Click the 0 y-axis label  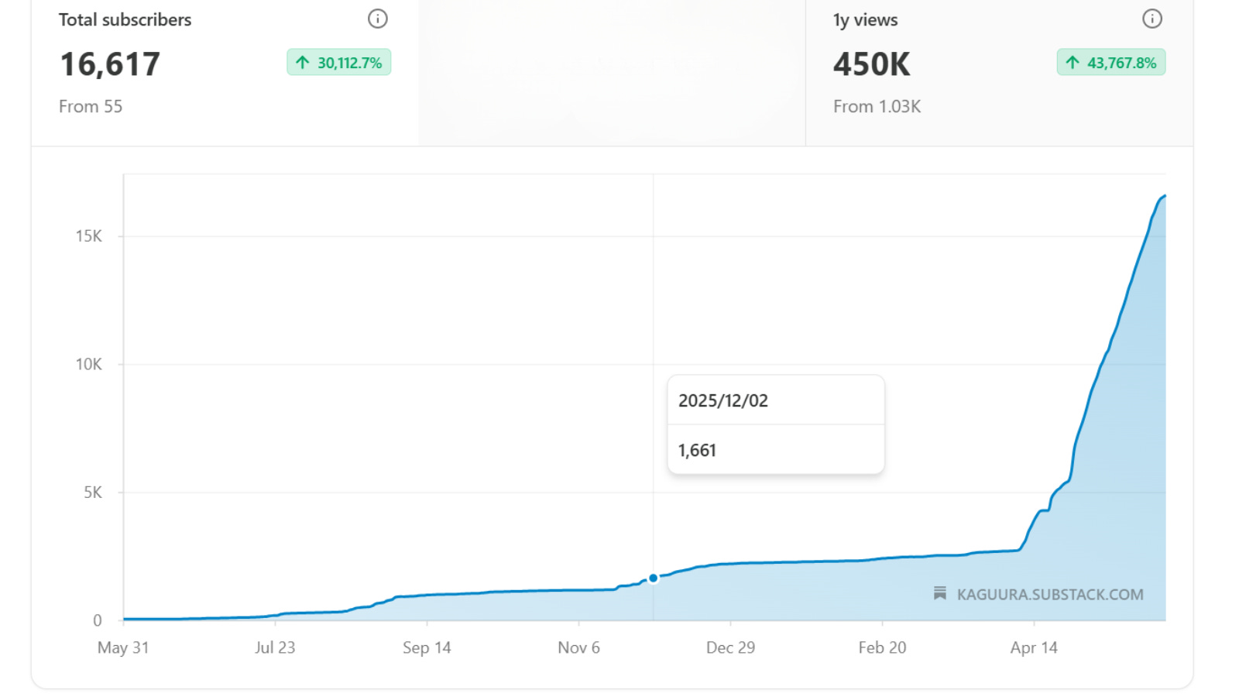pyautogui.click(x=98, y=620)
